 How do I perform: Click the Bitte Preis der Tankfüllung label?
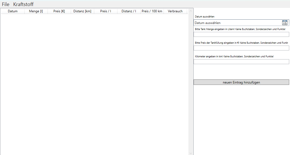click(241, 43)
